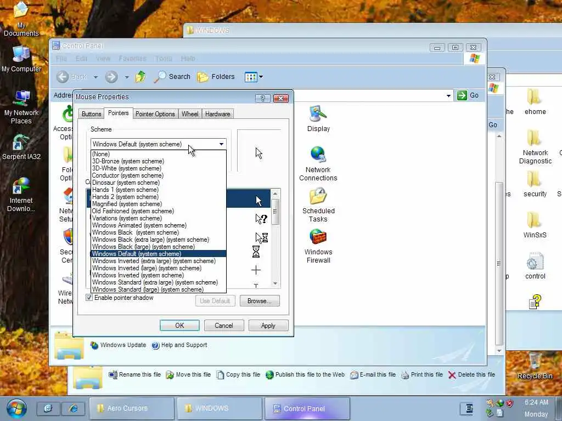
Task: Select the 3D-Bronze pointer scheme
Action: tap(159, 161)
